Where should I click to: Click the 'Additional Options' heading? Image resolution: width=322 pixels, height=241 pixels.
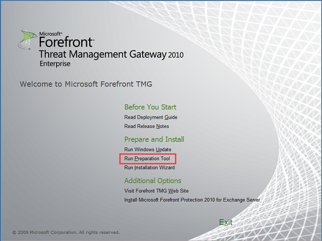pos(152,181)
